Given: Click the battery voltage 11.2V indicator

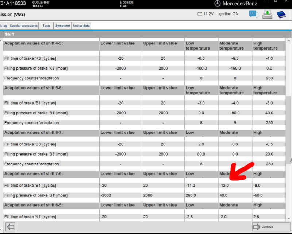Looking at the screenshot, I should [x=205, y=14].
